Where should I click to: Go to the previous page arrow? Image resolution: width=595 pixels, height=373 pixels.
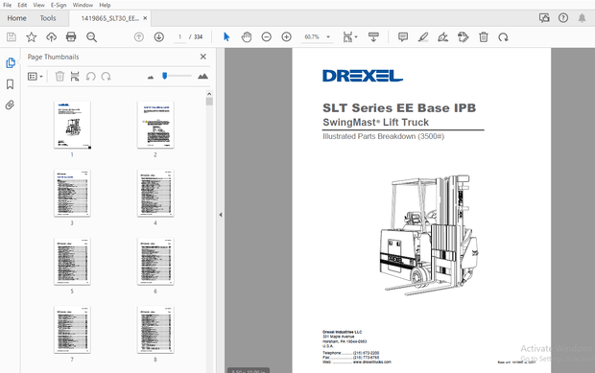139,36
